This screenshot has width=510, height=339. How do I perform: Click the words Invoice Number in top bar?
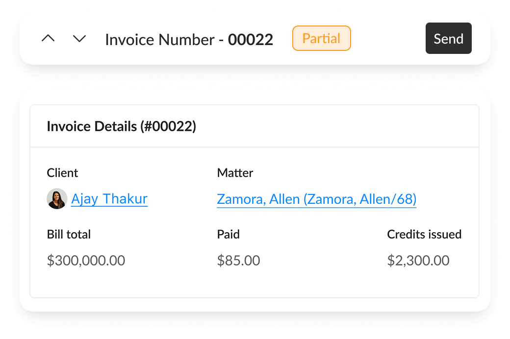(x=159, y=39)
